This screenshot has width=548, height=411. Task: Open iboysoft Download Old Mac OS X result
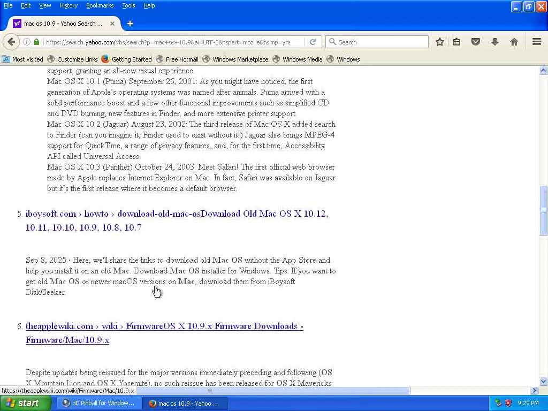tap(177, 220)
